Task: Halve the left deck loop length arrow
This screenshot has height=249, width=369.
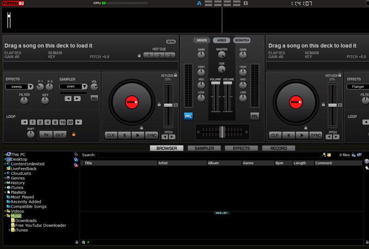Action: pos(24,122)
